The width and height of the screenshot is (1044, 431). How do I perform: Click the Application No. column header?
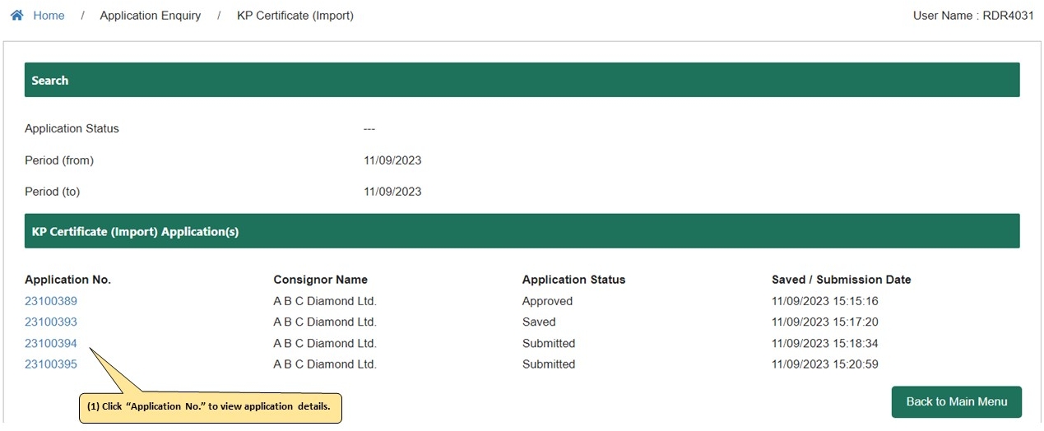(67, 280)
